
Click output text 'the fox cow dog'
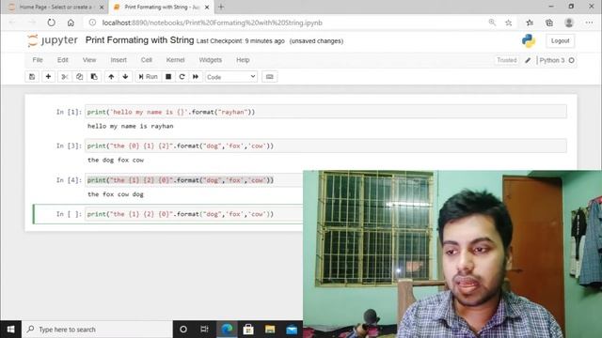[116, 194]
